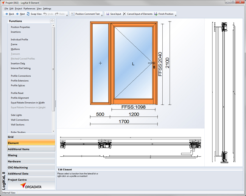Select Profile Connections
Screen dimensions: 246x196
pos(21,76)
